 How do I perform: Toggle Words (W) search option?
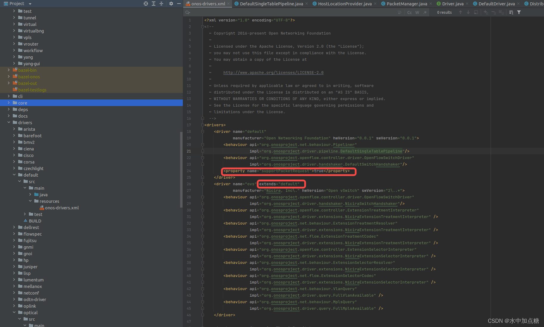point(417,13)
